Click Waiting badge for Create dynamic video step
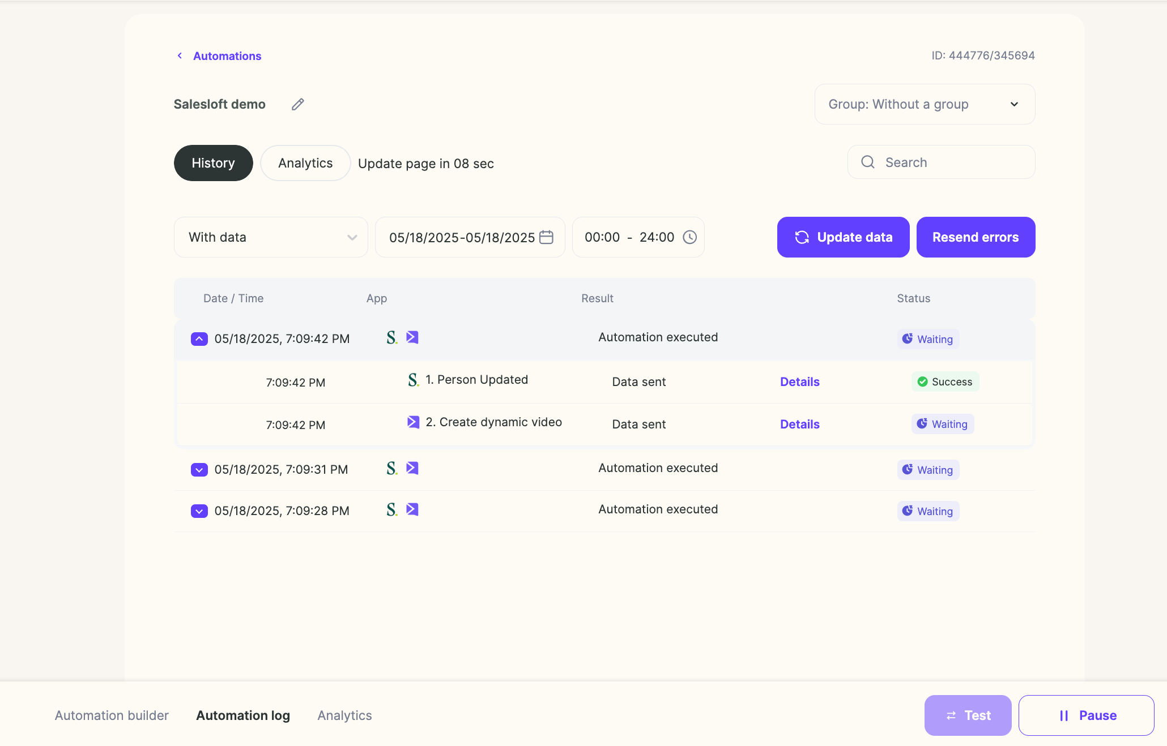 pos(943,424)
